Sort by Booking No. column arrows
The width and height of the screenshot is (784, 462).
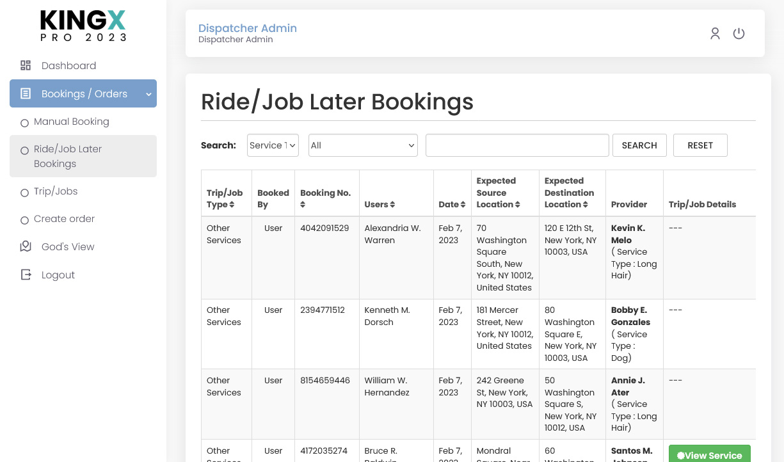303,205
